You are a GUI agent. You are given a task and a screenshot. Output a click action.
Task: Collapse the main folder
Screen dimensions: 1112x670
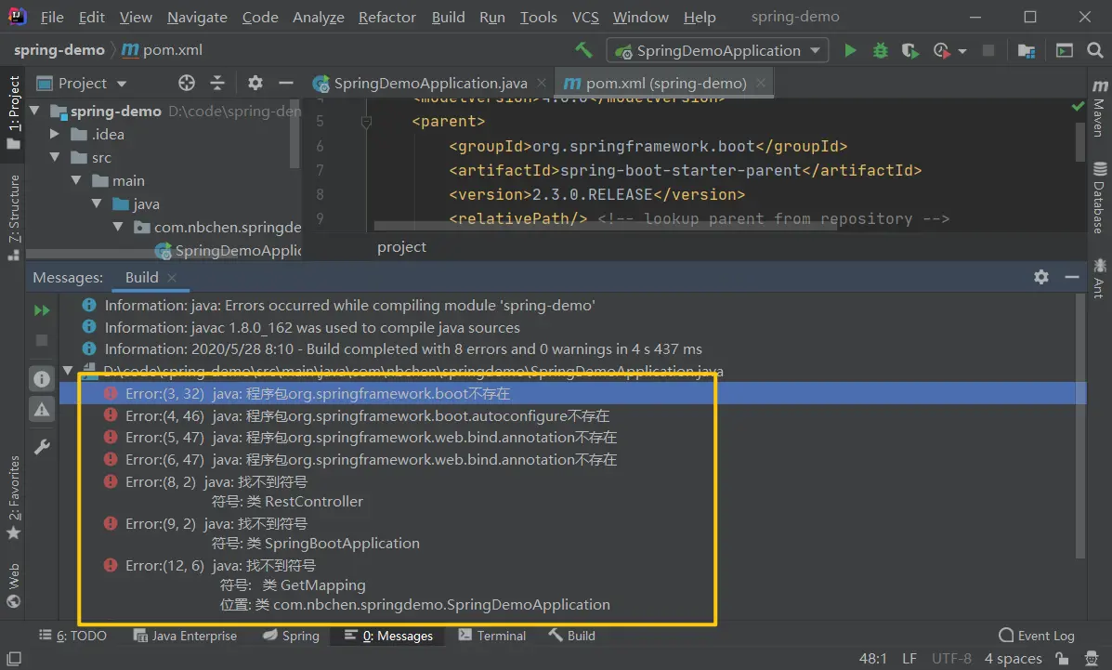pos(76,180)
